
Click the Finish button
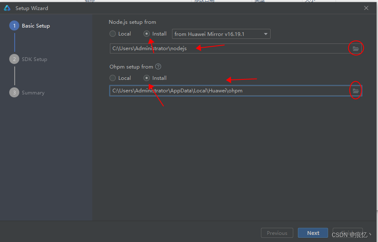tap(347, 233)
